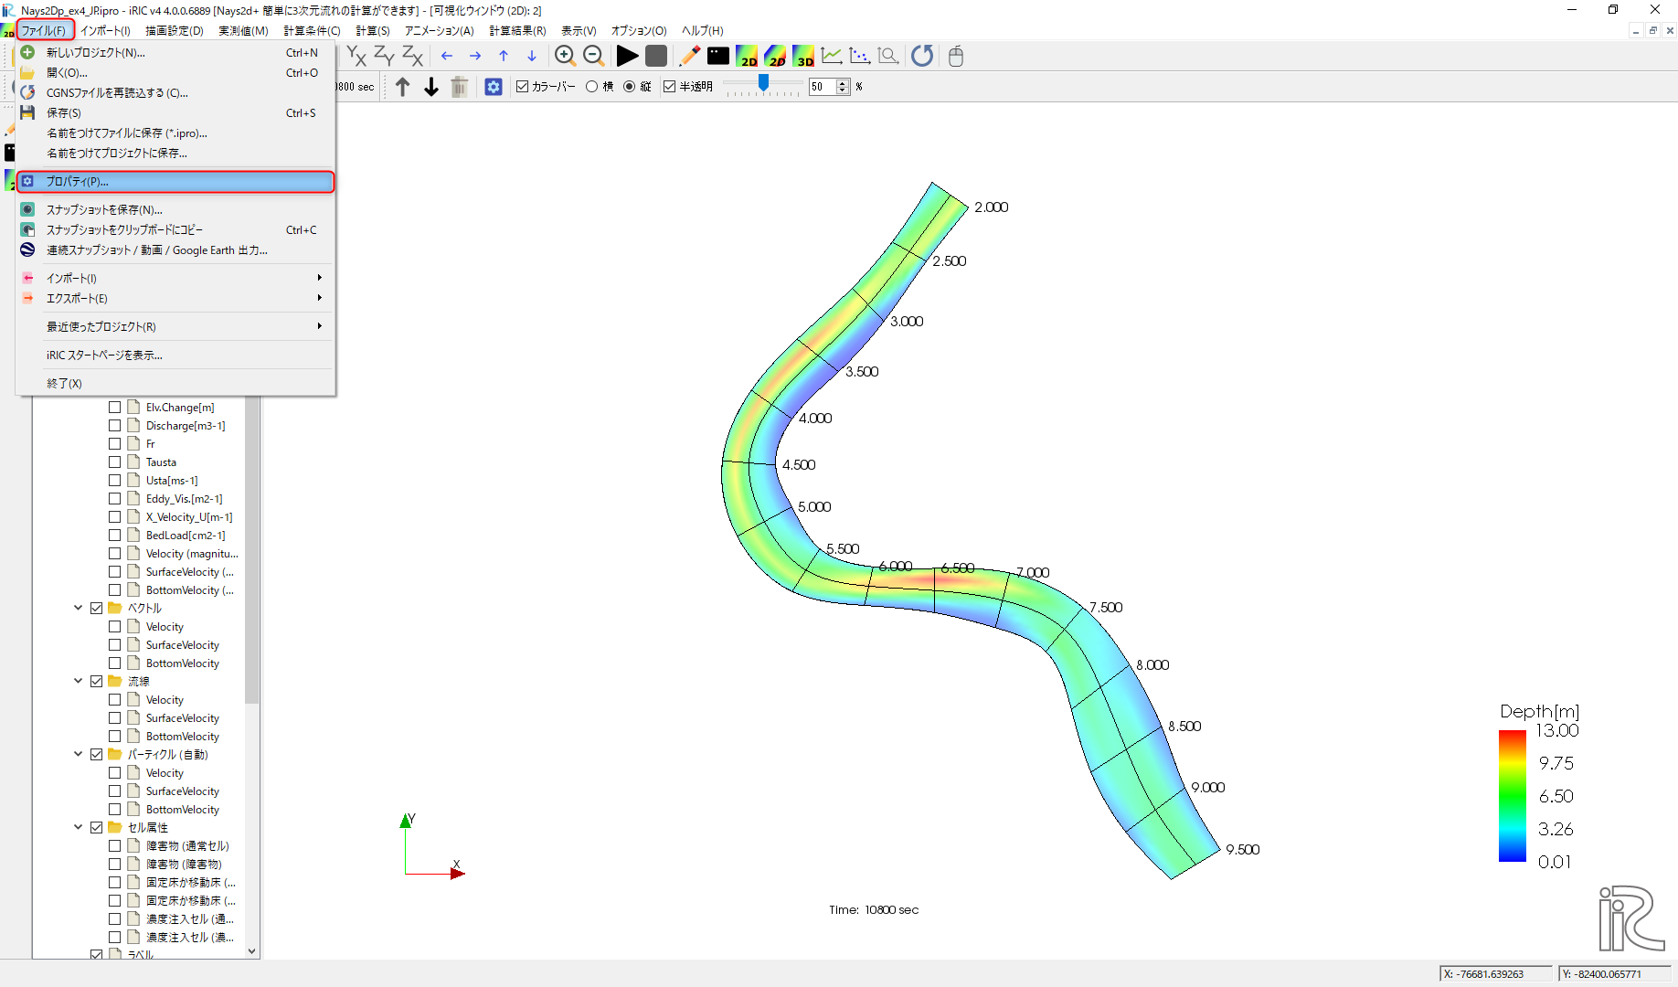The image size is (1678, 987).
Task: Open the 描画設定(D) menu
Action: coord(175,30)
